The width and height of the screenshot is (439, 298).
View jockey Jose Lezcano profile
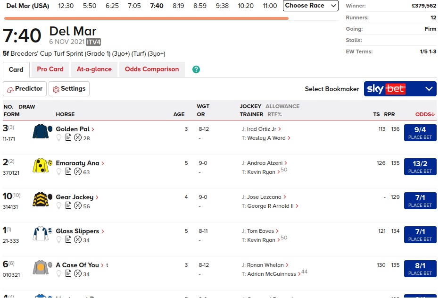(266, 197)
